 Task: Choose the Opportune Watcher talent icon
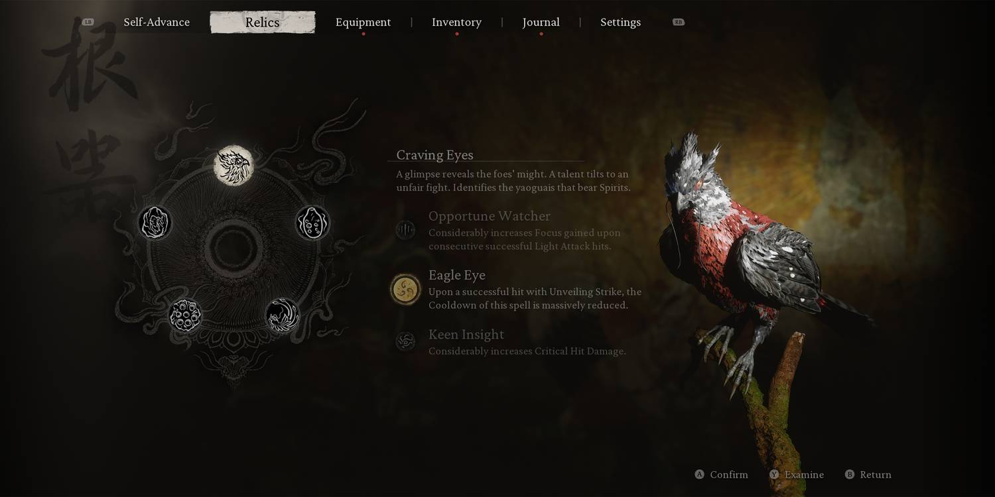point(405,230)
